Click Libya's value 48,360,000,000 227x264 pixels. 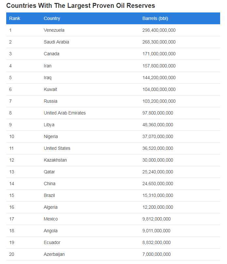158,125
